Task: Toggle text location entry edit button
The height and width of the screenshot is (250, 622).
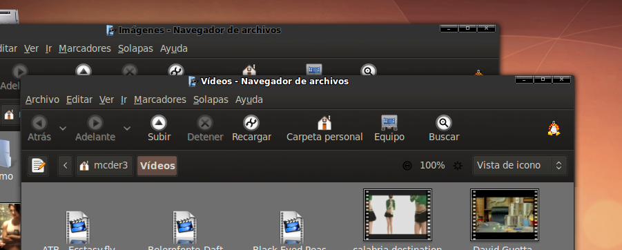Action: pos(38,166)
